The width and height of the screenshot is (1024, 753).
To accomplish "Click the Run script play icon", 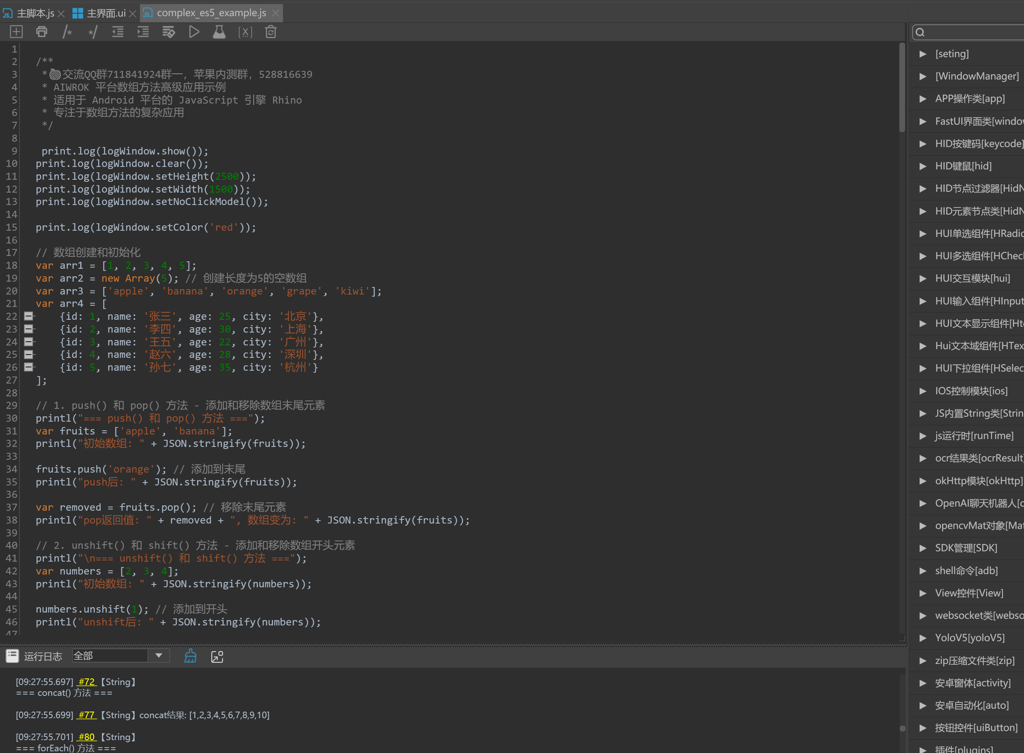I will 194,32.
